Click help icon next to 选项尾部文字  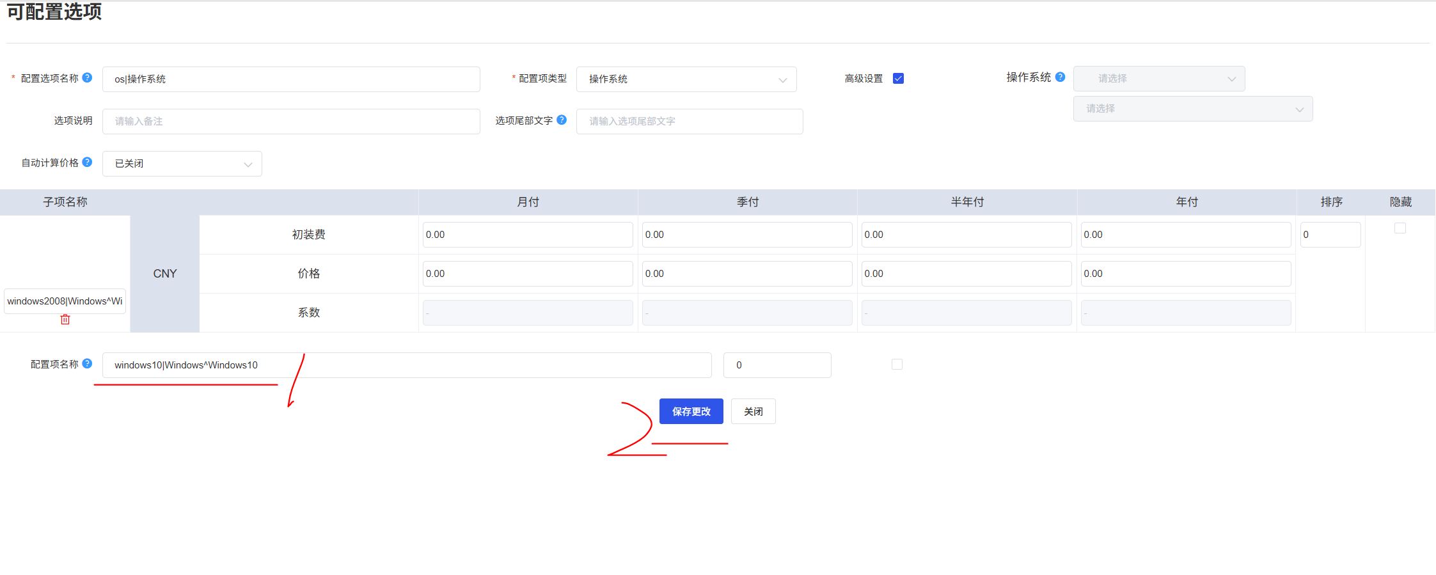[562, 120]
